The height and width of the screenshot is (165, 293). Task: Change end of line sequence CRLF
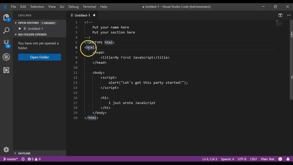point(253,159)
